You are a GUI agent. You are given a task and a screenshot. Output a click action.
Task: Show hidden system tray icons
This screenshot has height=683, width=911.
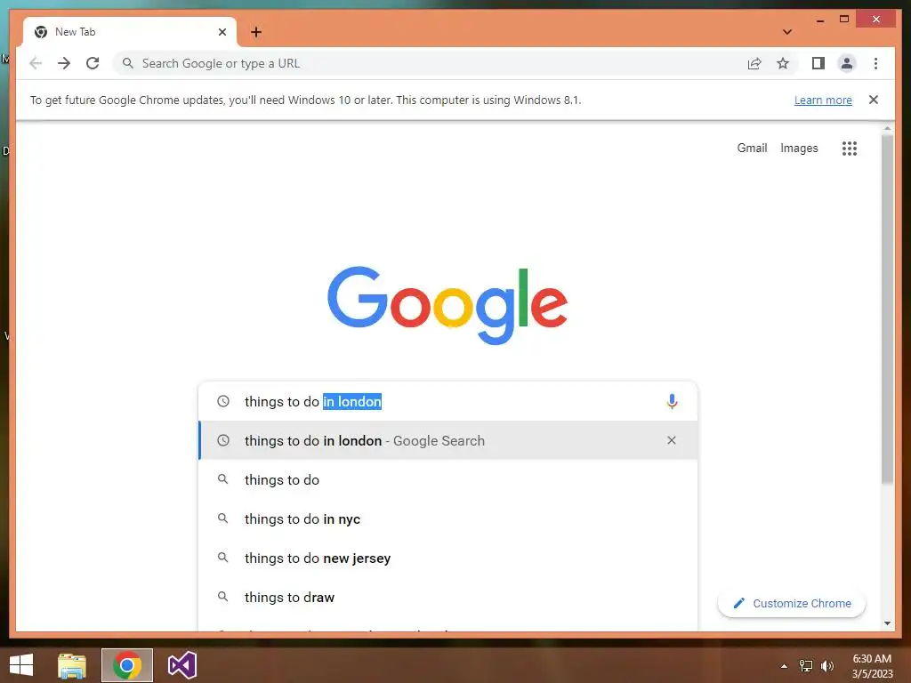pos(784,666)
